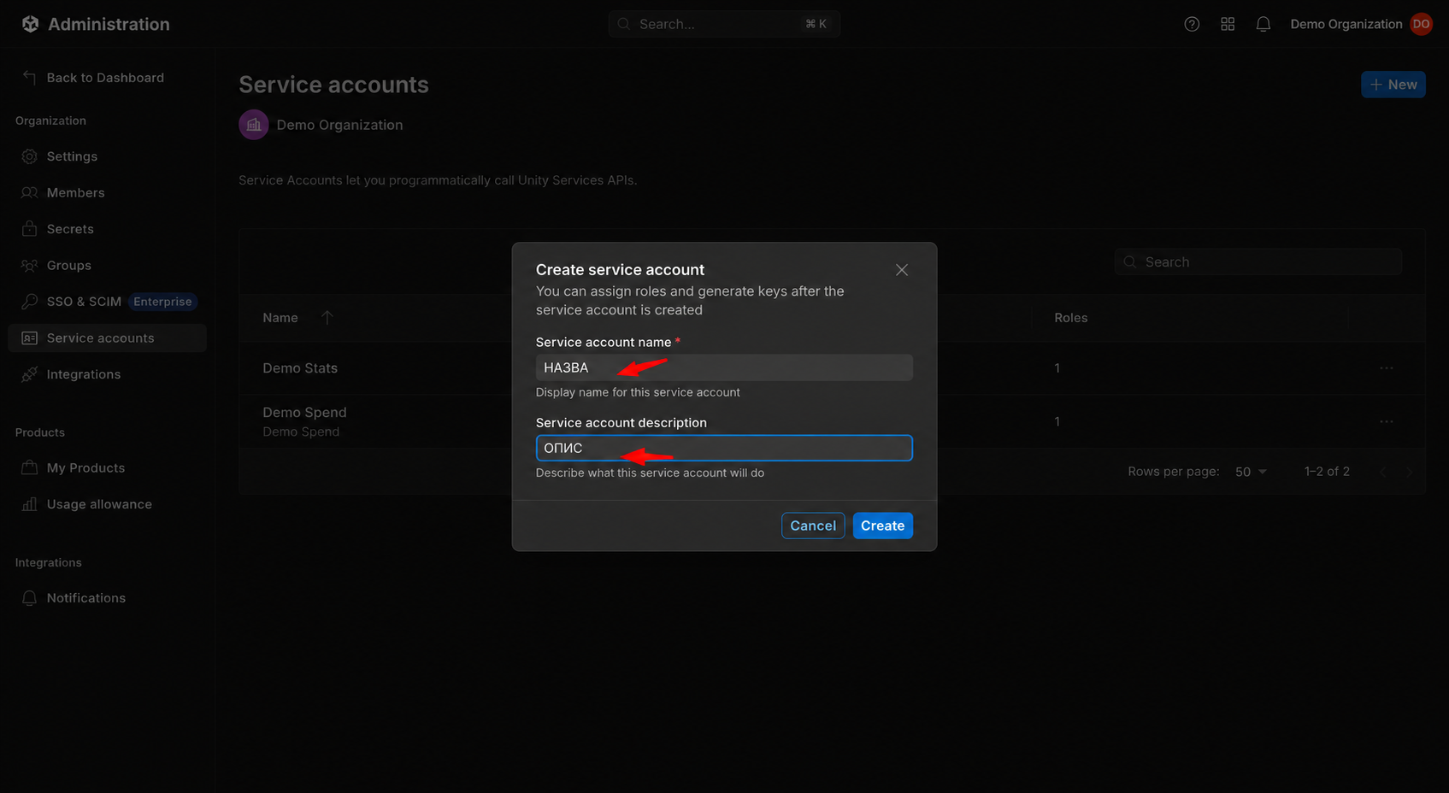Open actions menu for Demo Spend row
Viewport: 1449px width, 793px height.
point(1387,421)
